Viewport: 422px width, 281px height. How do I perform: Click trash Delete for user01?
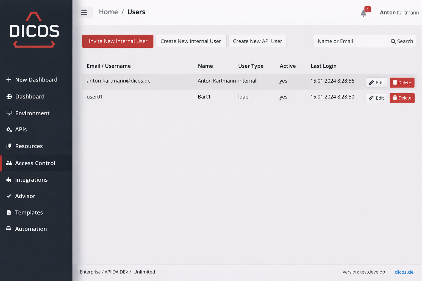(x=402, y=98)
